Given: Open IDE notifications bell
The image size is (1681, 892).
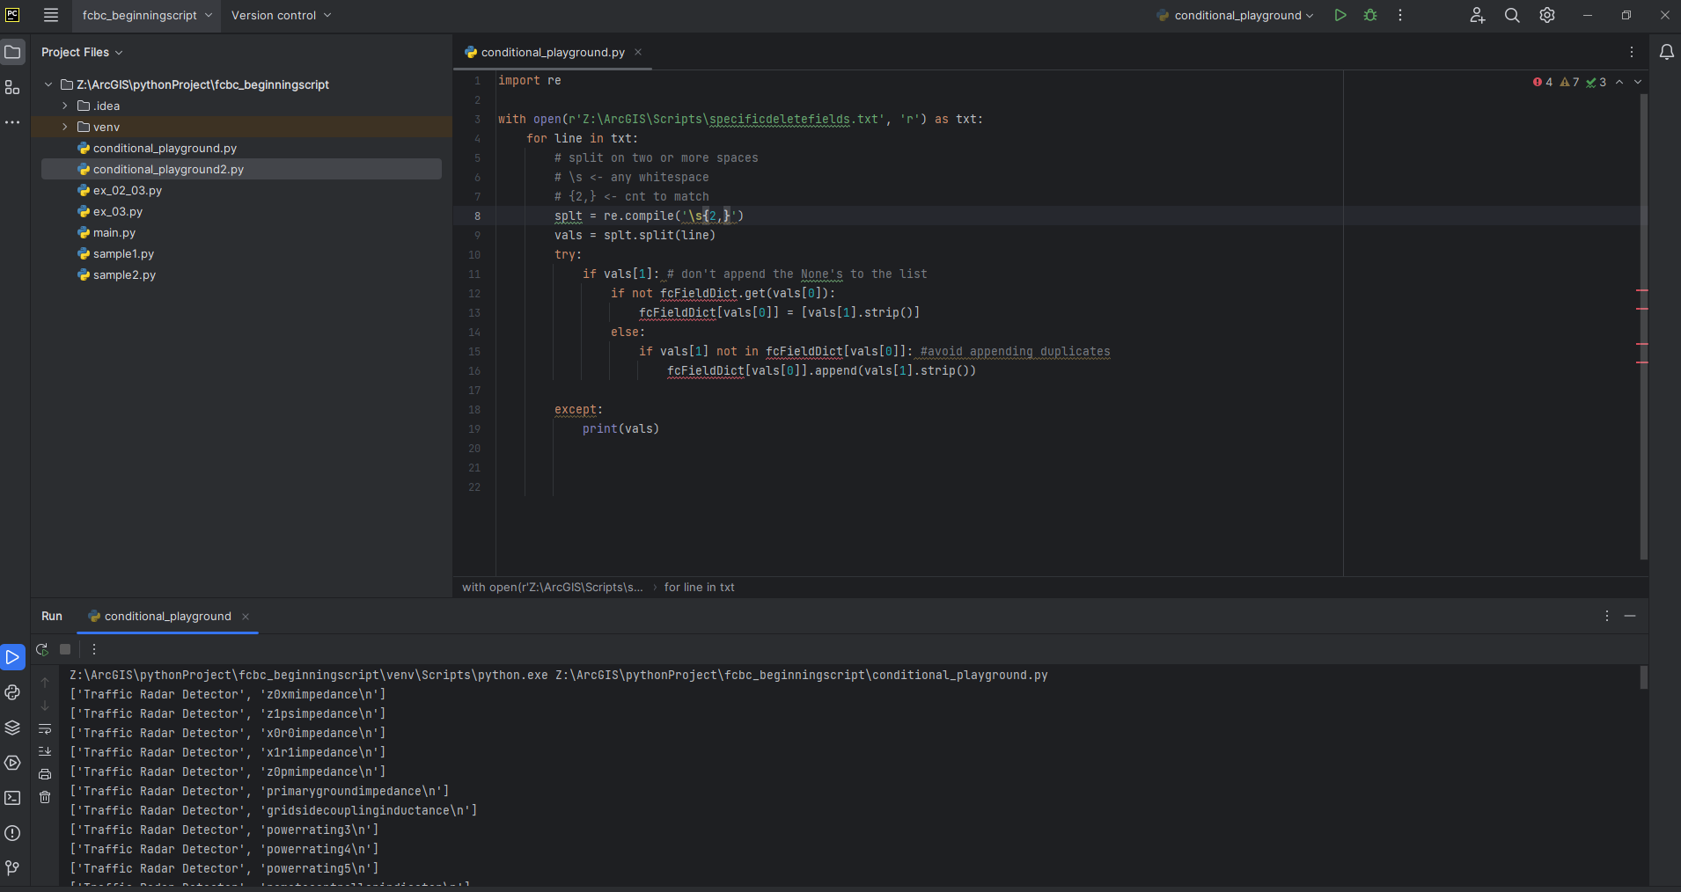Looking at the screenshot, I should [x=1666, y=52].
